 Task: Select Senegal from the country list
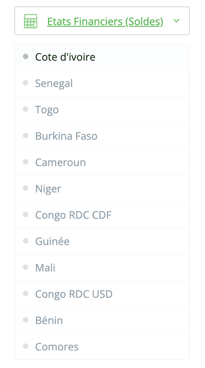pos(102,83)
